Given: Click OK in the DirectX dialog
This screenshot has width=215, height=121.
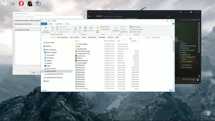Looking at the screenshot, I should [34, 73].
